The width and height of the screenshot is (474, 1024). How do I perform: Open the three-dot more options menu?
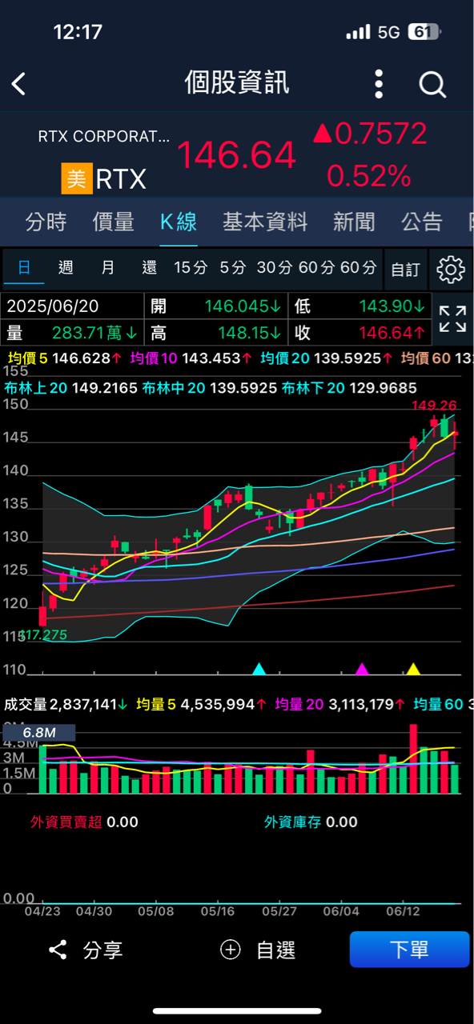pyautogui.click(x=379, y=83)
